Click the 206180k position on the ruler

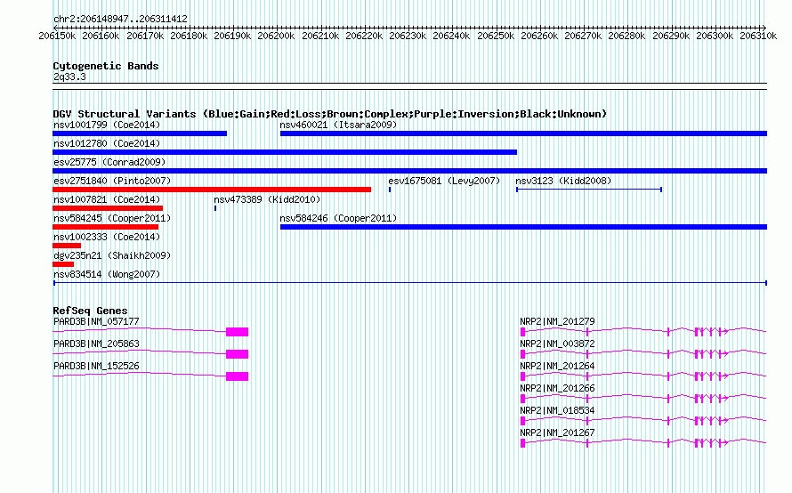189,36
